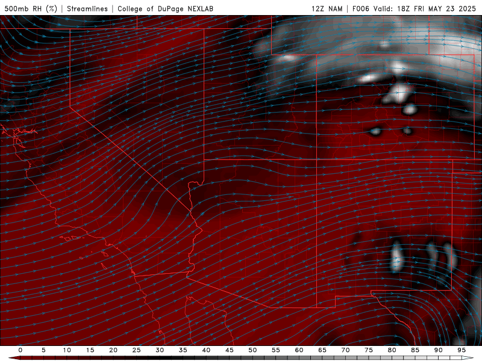Click the '15' label on RH scale
Screen dimensions: 482x361
click(x=90, y=350)
